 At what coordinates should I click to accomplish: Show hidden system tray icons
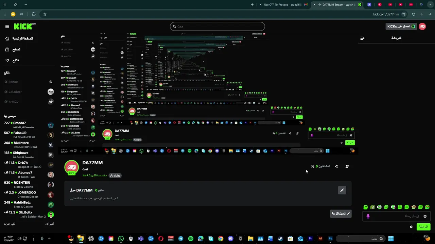click(x=49, y=239)
